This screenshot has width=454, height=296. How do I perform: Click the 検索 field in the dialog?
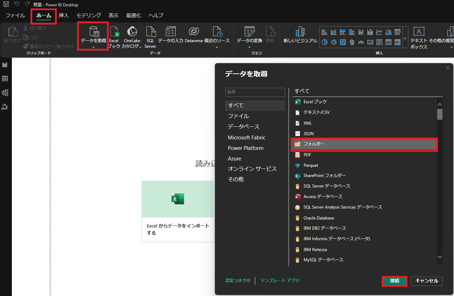point(255,92)
